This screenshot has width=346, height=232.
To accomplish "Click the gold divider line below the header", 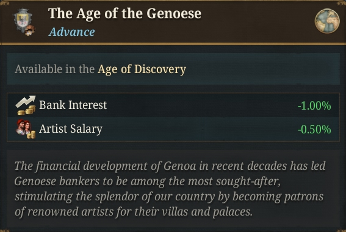I will pos(173,44).
